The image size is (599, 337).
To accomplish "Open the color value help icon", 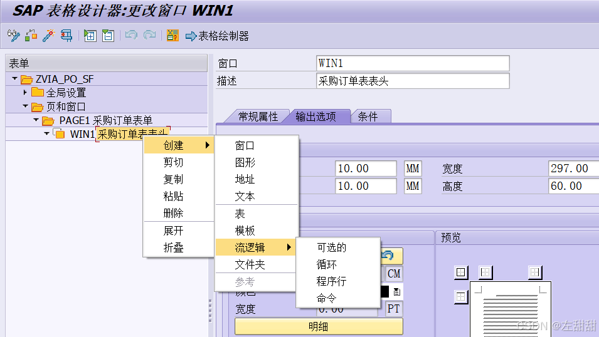I will pos(396,292).
